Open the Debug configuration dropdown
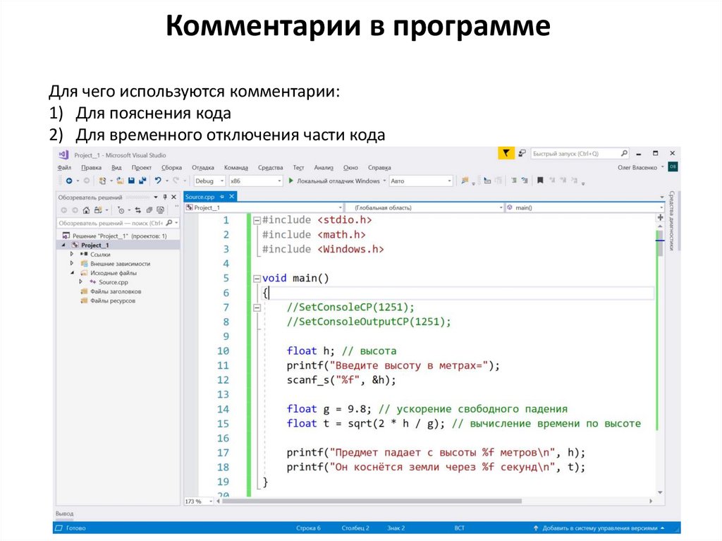The width and height of the screenshot is (722, 541). (209, 181)
